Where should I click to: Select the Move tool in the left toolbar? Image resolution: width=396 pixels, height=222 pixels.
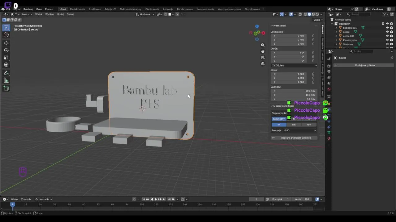(6, 43)
